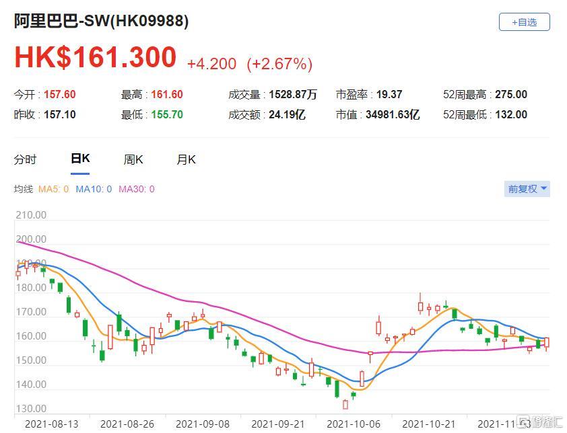
Task: Click the latest candlestick at chart's right edge
Action: [x=546, y=343]
